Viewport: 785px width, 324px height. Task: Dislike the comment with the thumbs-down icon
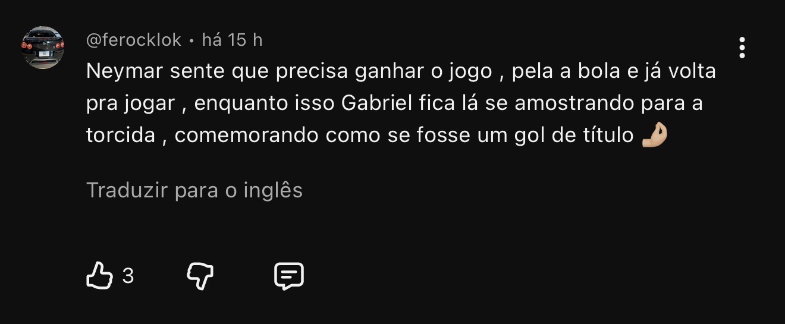click(x=200, y=276)
